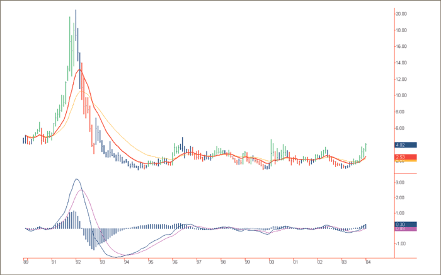
Task: Click the latest green price bar near 04
Action: (365, 150)
